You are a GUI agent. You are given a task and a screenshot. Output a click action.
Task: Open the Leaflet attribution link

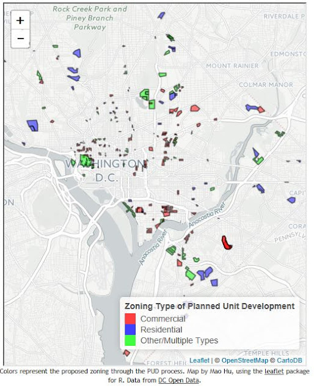pyautogui.click(x=199, y=360)
